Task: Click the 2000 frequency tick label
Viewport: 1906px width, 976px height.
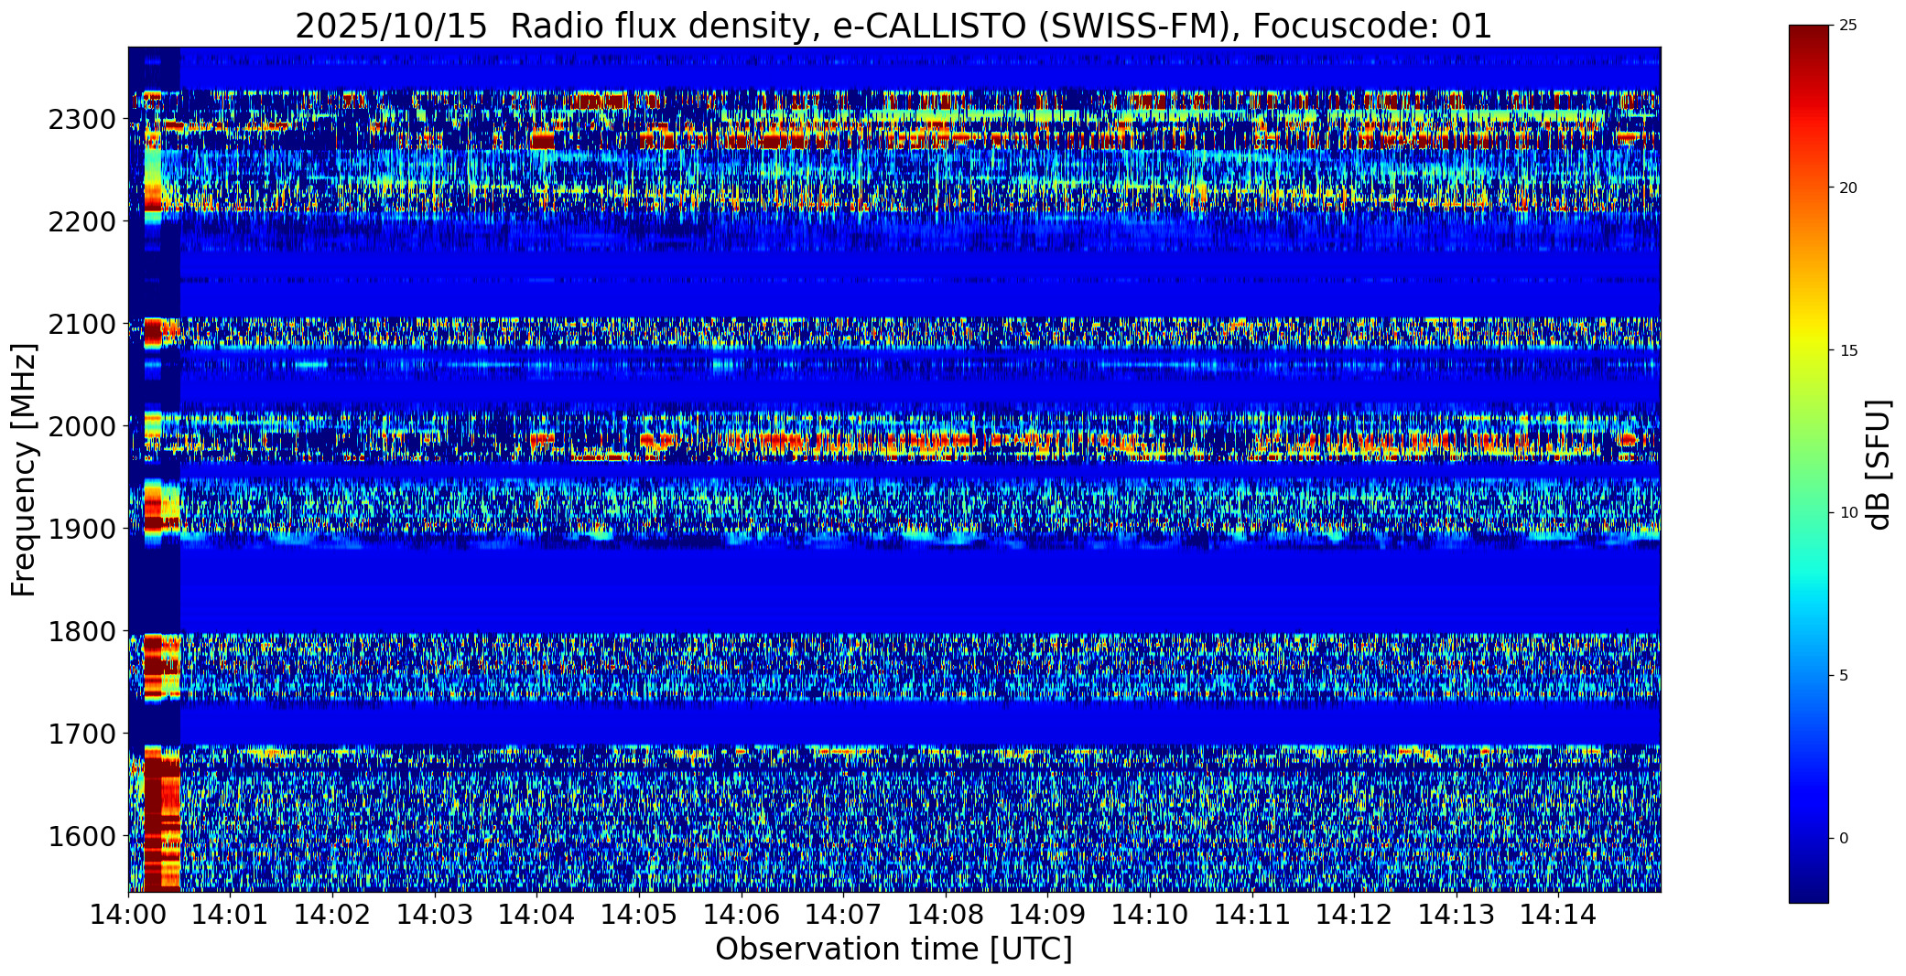Action: coord(81,427)
